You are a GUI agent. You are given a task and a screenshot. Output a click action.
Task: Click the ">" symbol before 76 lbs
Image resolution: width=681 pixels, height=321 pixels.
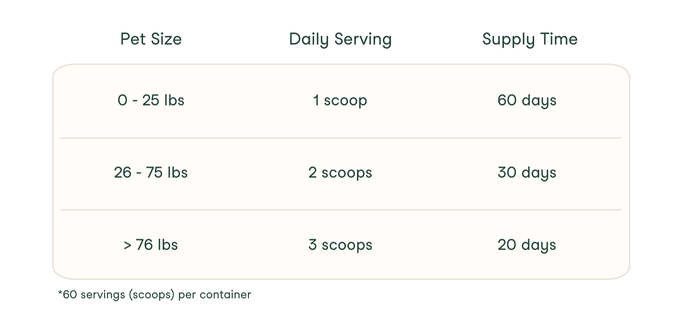click(x=127, y=245)
